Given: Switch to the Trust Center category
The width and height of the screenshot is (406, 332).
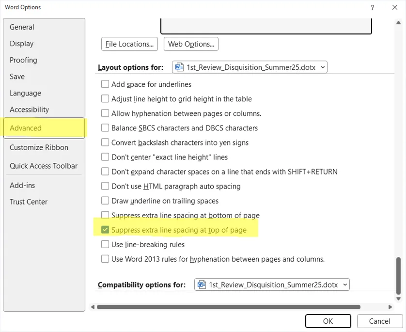Looking at the screenshot, I should click(29, 202).
